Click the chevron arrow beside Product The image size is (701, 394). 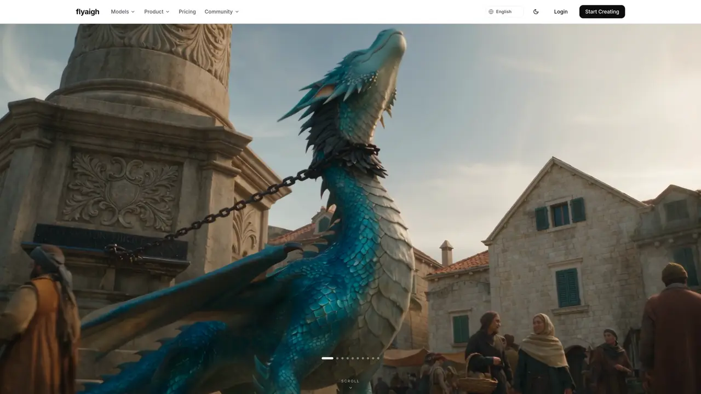coord(168,11)
